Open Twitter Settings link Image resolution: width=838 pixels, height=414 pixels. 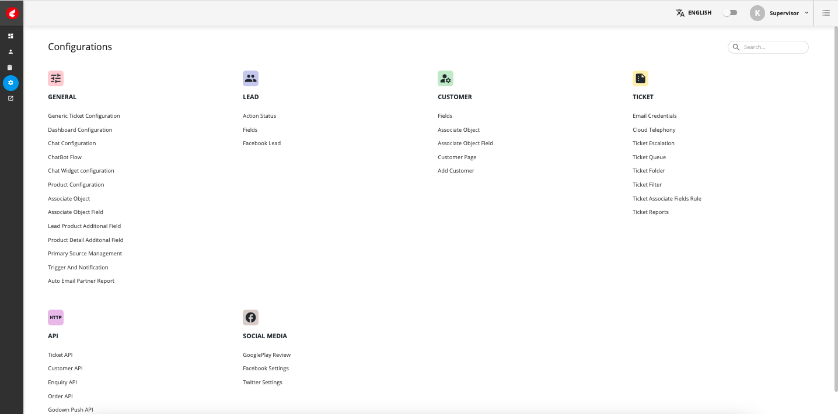pyautogui.click(x=263, y=383)
